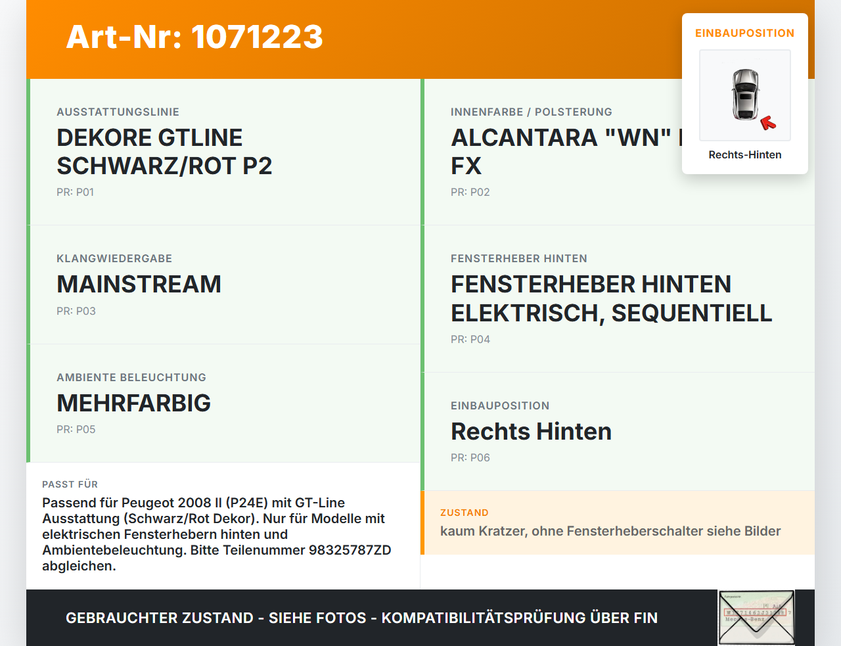Screen dimensions: 841x646
Task: Select the Peugeot 2008 II compatibility paragraph
Action: pyautogui.click(x=217, y=534)
